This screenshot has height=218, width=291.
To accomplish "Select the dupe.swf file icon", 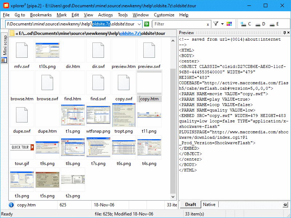I will [22, 115].
